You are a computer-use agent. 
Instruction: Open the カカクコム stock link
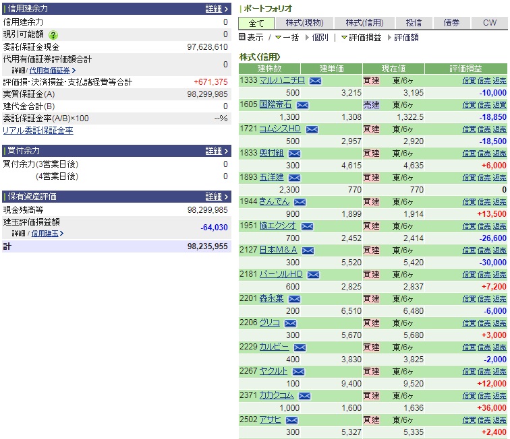coord(277,395)
